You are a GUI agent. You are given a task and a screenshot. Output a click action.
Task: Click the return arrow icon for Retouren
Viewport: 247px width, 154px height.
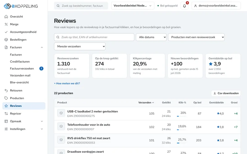pos(6,90)
